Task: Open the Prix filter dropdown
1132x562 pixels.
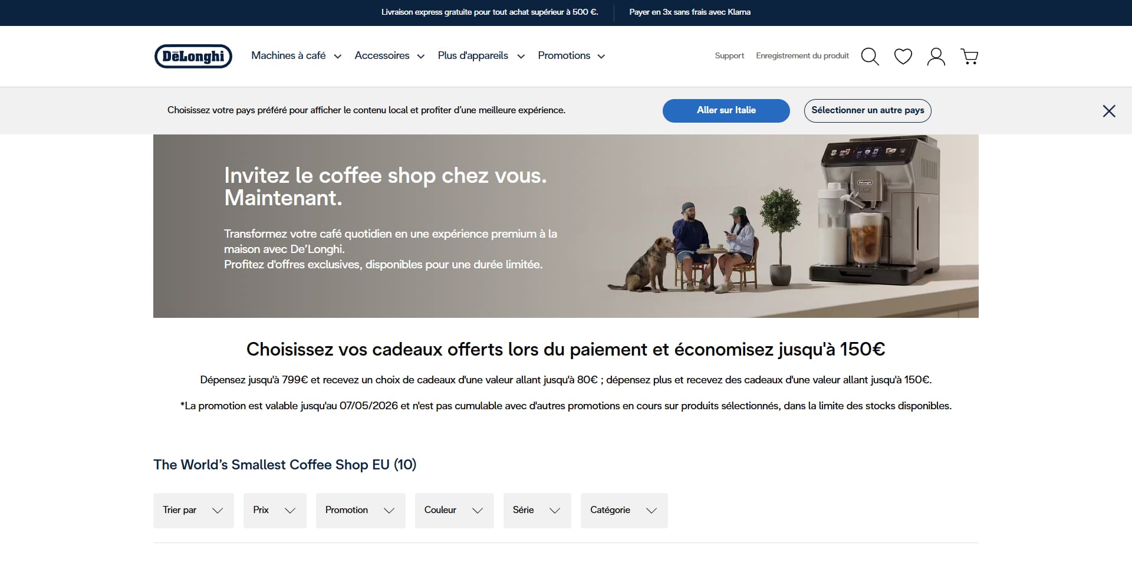Action: (275, 510)
